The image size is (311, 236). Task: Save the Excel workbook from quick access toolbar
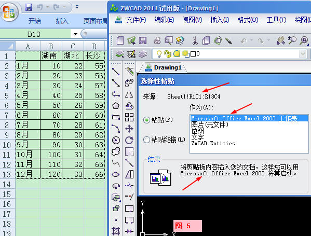pos(29,7)
